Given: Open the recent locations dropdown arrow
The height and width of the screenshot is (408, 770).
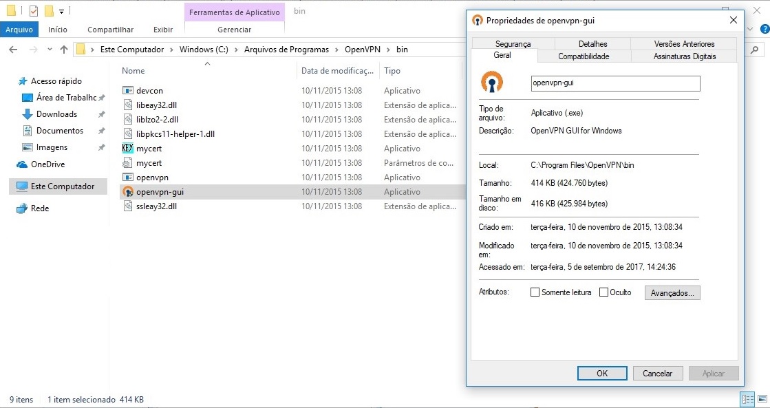Looking at the screenshot, I should tap(50, 49).
